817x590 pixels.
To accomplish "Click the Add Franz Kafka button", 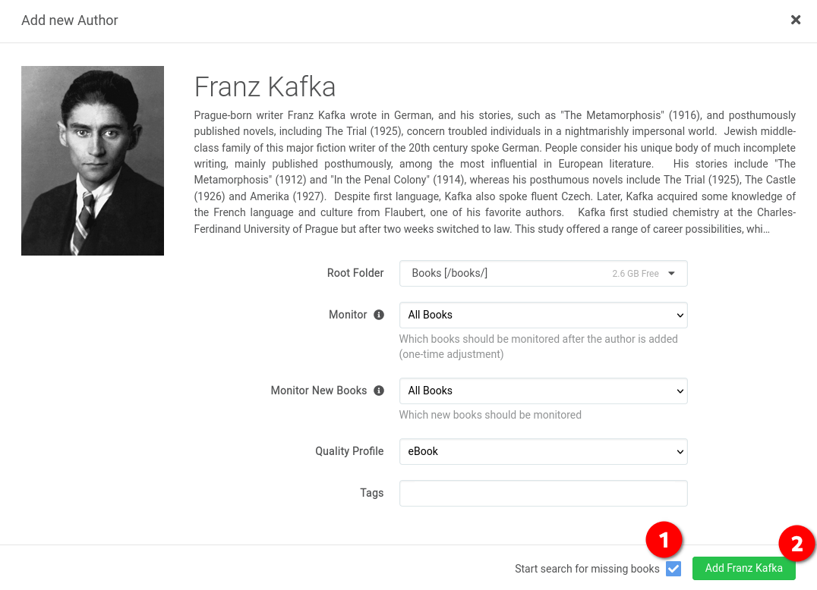I will tap(743, 568).
